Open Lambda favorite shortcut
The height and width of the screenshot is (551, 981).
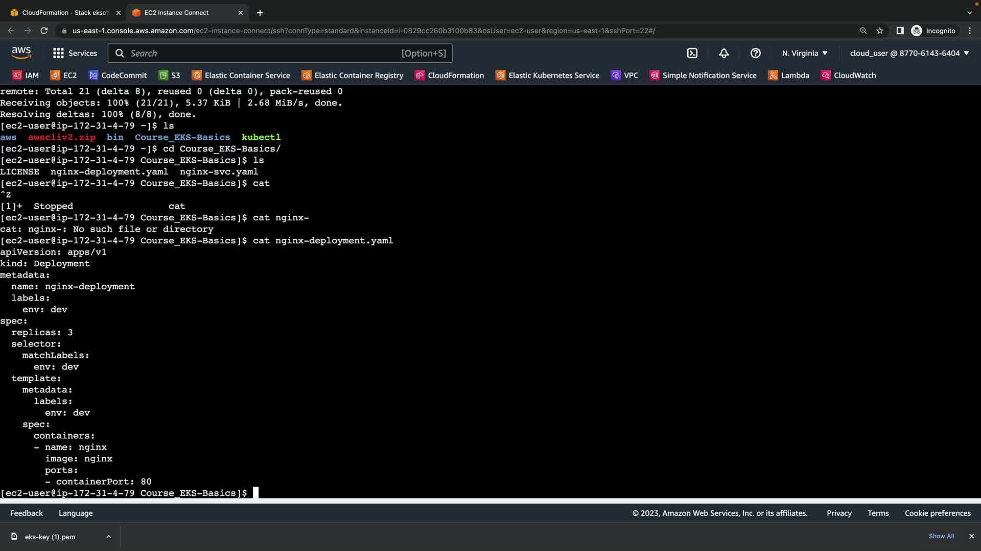789,76
